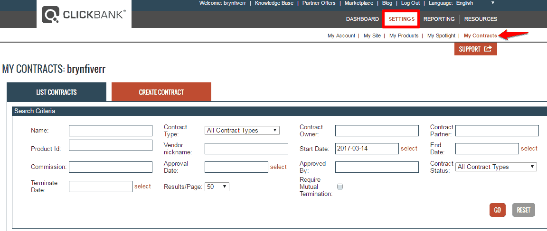This screenshot has height=231, width=547.
Task: Focus the End Date field
Action: pos(487,149)
